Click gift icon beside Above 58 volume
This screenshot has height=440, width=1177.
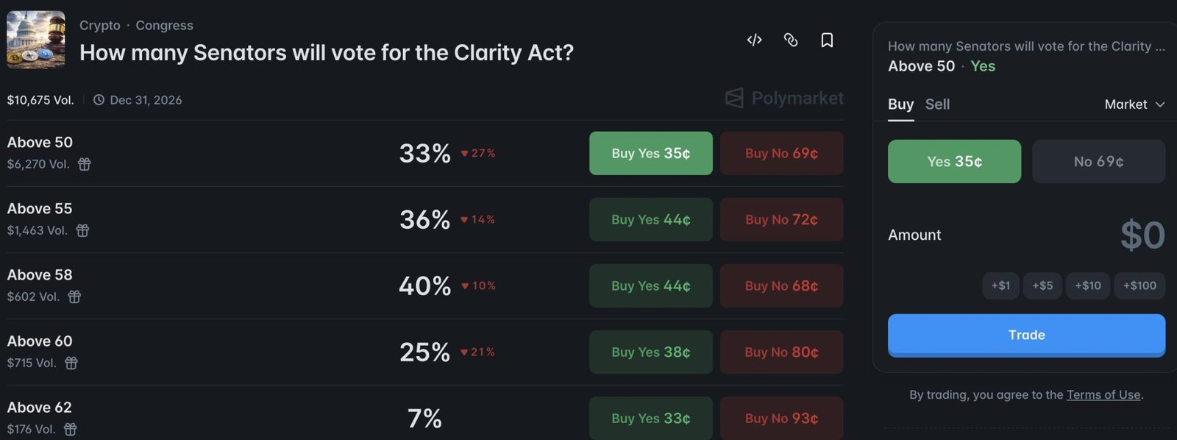coord(74,297)
